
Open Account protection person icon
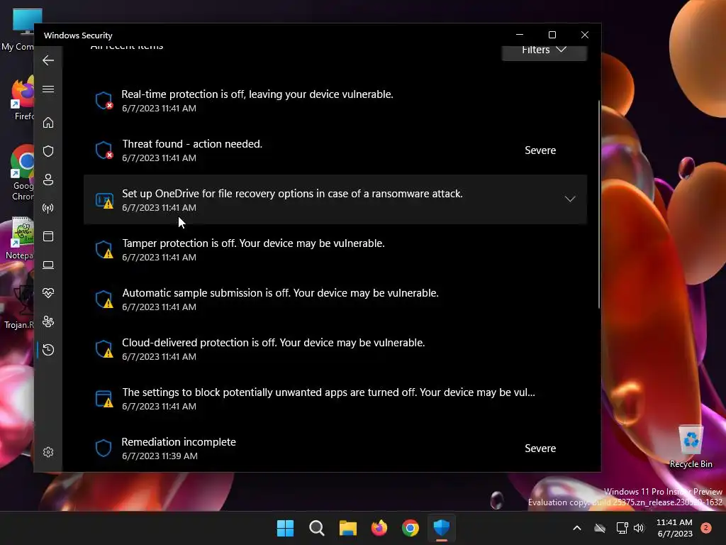click(x=48, y=180)
